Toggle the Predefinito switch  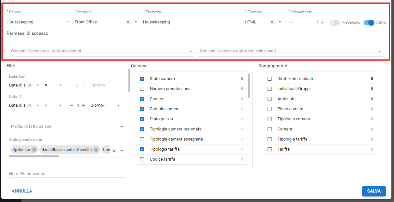pyautogui.click(x=334, y=23)
